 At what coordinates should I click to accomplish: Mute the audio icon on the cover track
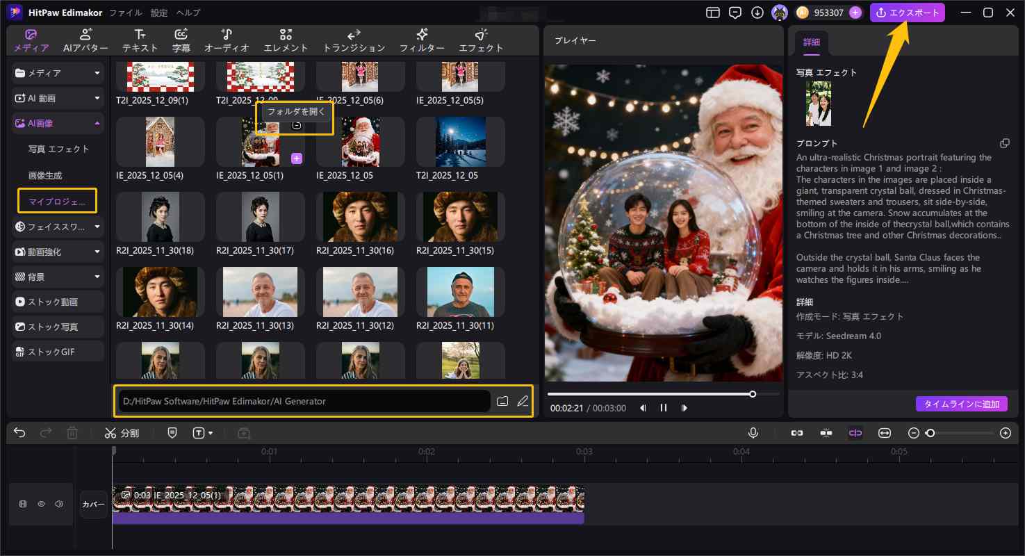(59, 504)
